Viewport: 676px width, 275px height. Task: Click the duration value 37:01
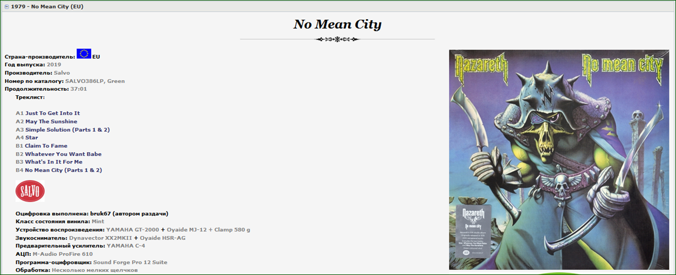78,89
